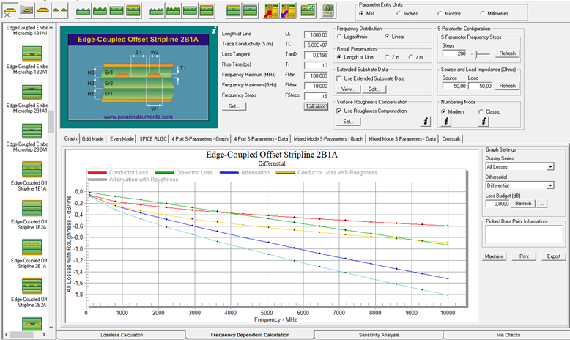Image resolution: width=570 pixels, height=340 pixels.
Task: Select Edge-Coupled Offset Stripline 1B1A structure icon
Action: pyautogui.click(x=32, y=170)
